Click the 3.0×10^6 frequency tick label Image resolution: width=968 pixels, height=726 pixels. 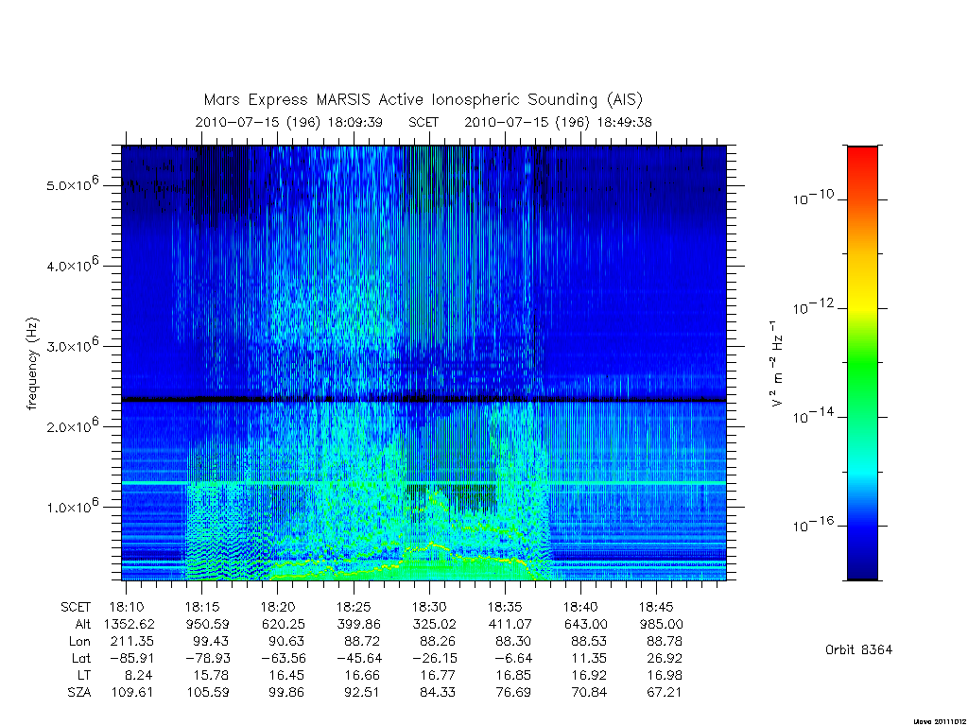point(72,345)
